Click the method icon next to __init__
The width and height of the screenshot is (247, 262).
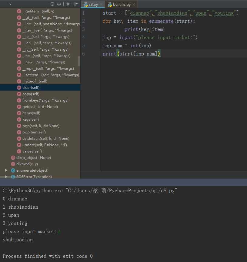coord(19,24)
